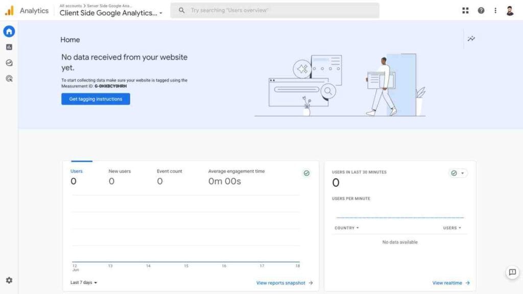
Task: Click the Get tagging instructions button
Action: 96,99
